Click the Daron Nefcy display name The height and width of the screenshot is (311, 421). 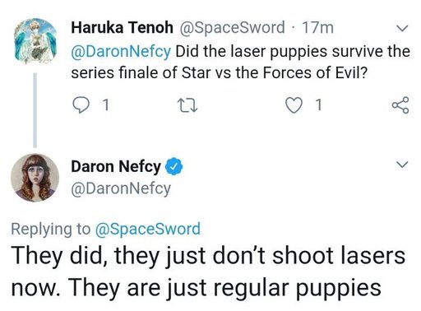116,166
